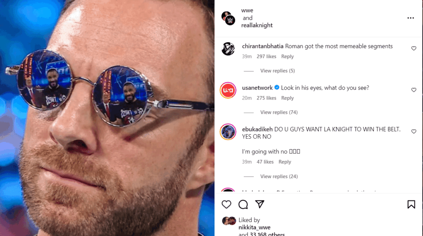The width and height of the screenshot is (423, 236).
Task: Like chirantanbhatia's comment with the heart
Action: [x=413, y=49]
